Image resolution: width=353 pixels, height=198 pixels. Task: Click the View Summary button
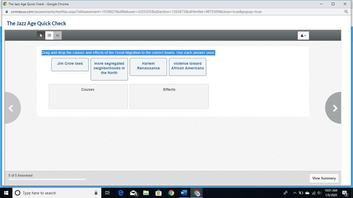tap(324, 178)
